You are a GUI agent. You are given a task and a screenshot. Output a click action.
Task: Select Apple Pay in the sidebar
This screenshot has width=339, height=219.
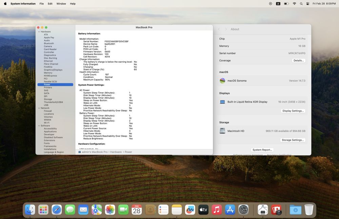(49, 38)
